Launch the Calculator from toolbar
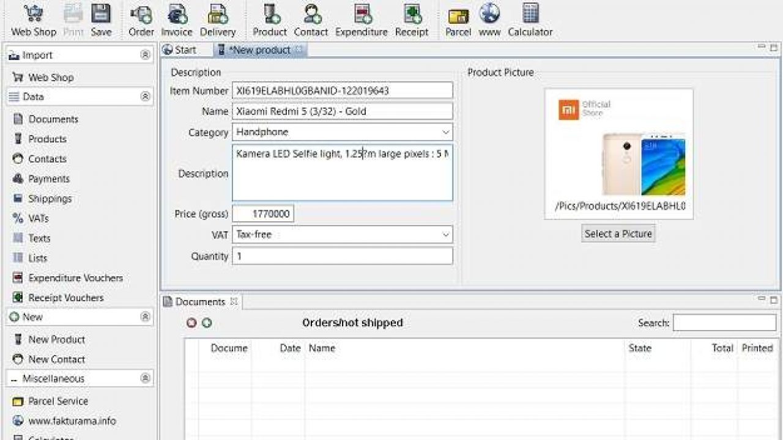The width and height of the screenshot is (783, 440). tap(530, 20)
